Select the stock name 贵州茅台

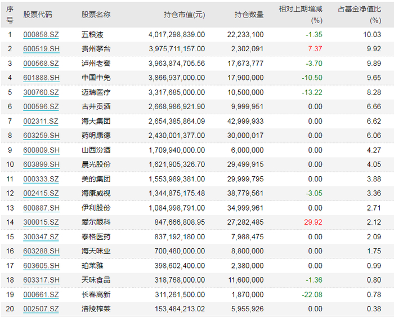pos(96,49)
